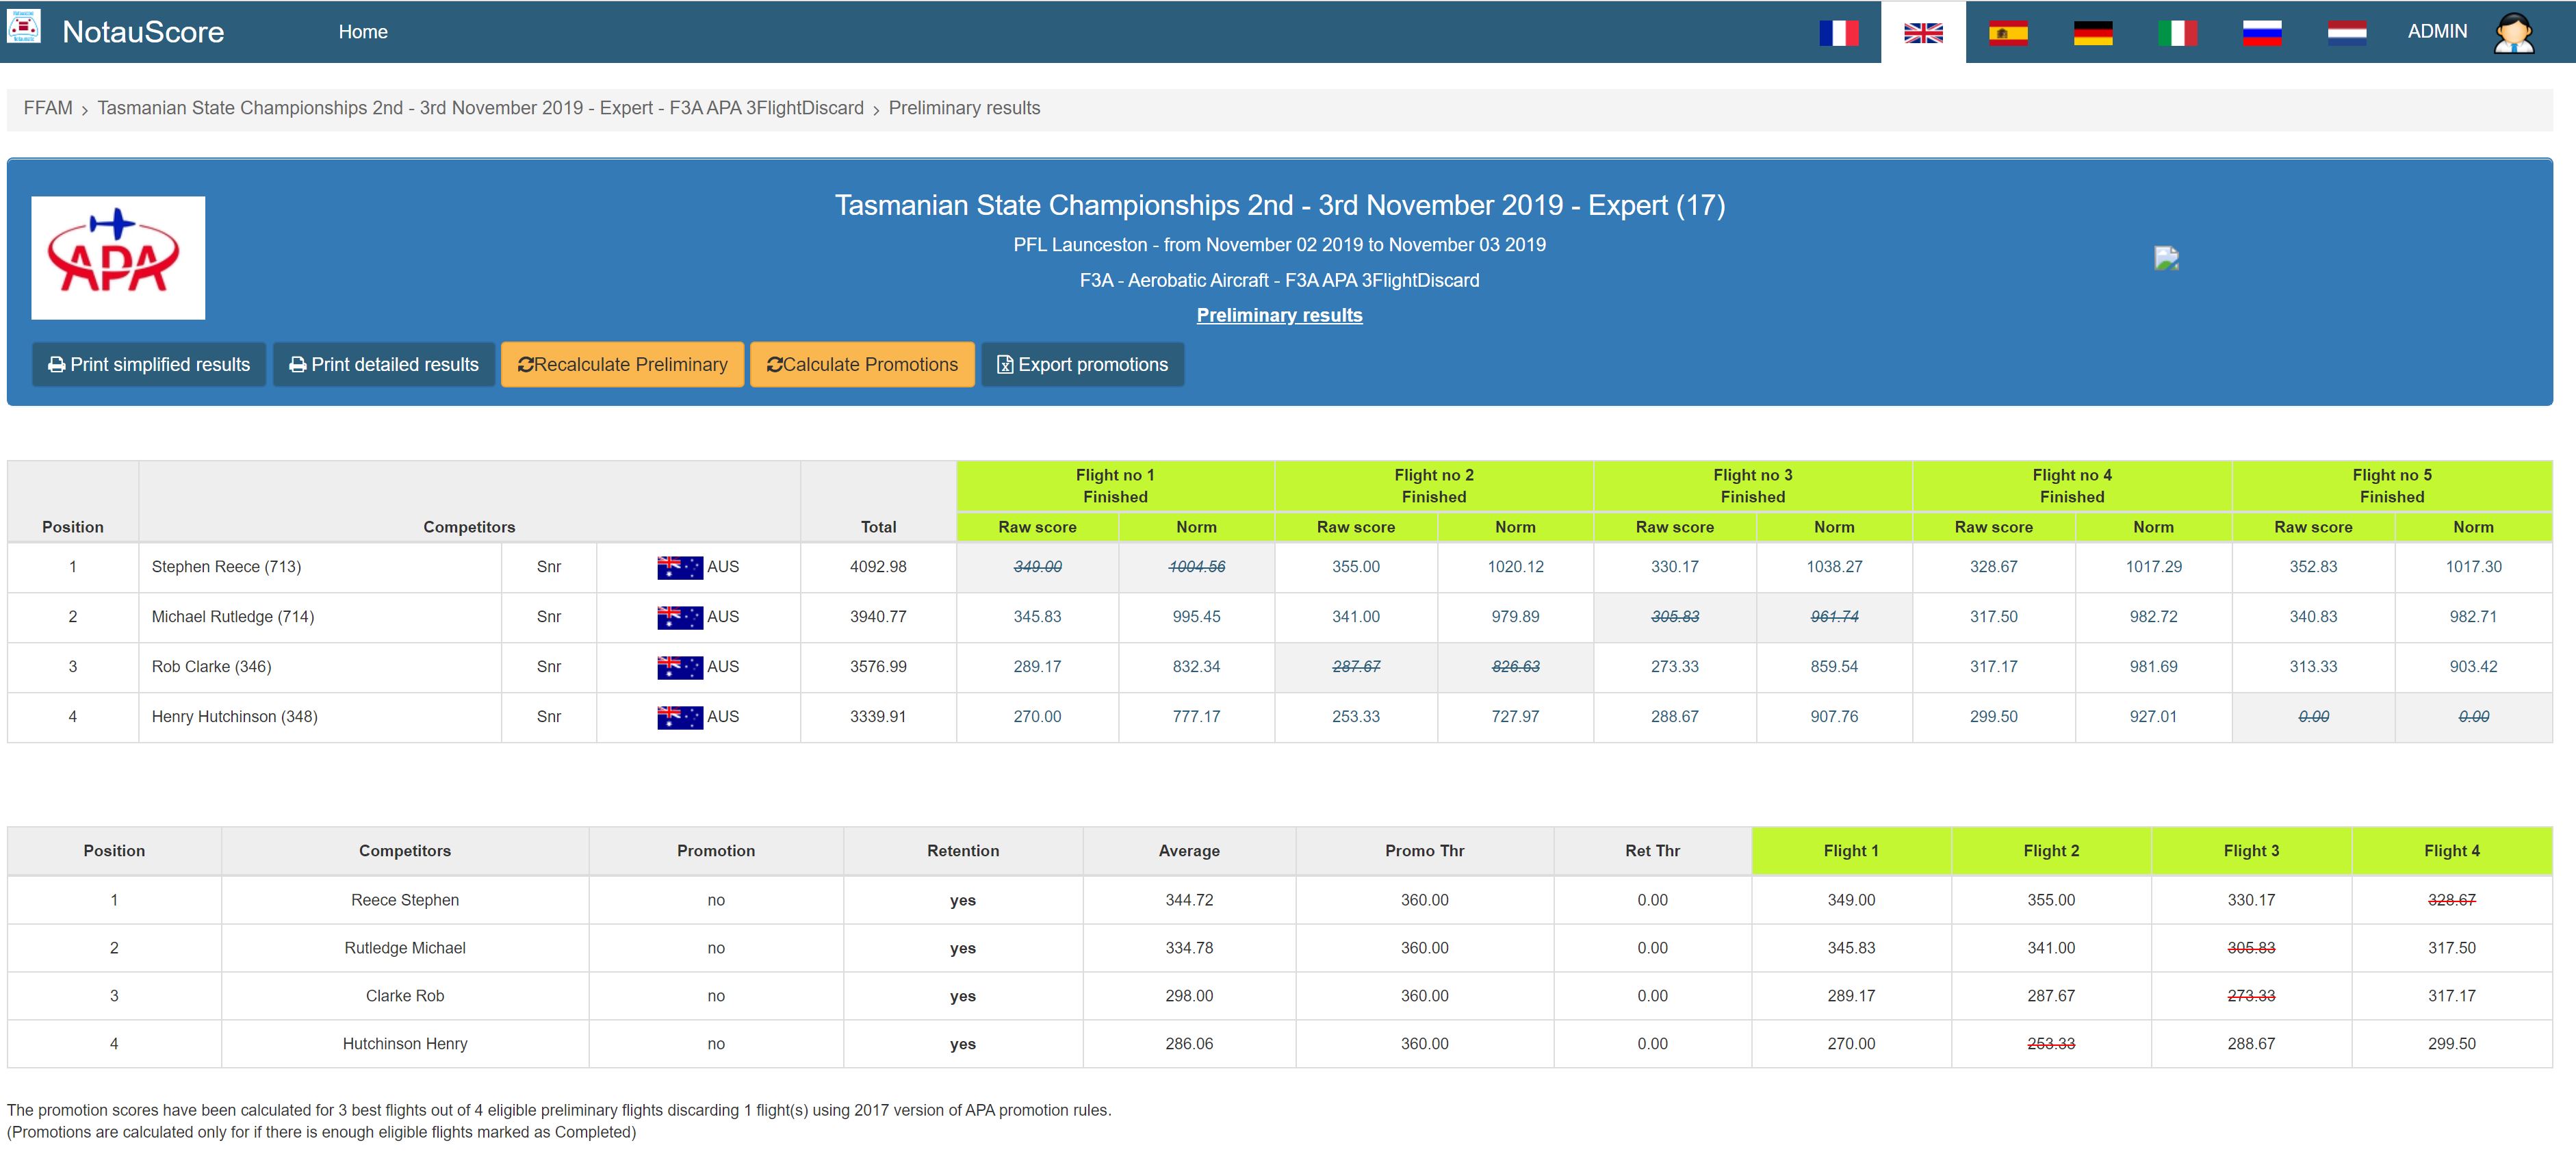Calculate Promotions

862,364
